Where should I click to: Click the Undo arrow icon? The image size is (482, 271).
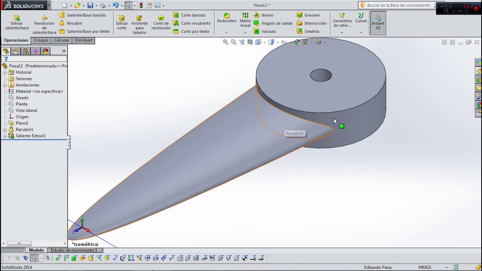pos(116,5)
